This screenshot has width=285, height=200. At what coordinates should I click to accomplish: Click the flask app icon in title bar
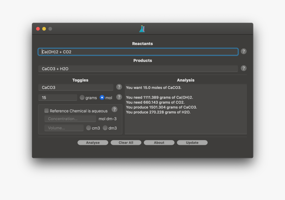(142, 29)
